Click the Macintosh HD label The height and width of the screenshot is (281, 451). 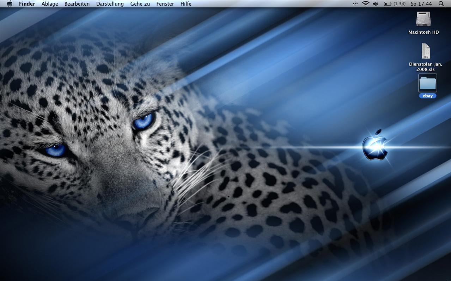423,32
